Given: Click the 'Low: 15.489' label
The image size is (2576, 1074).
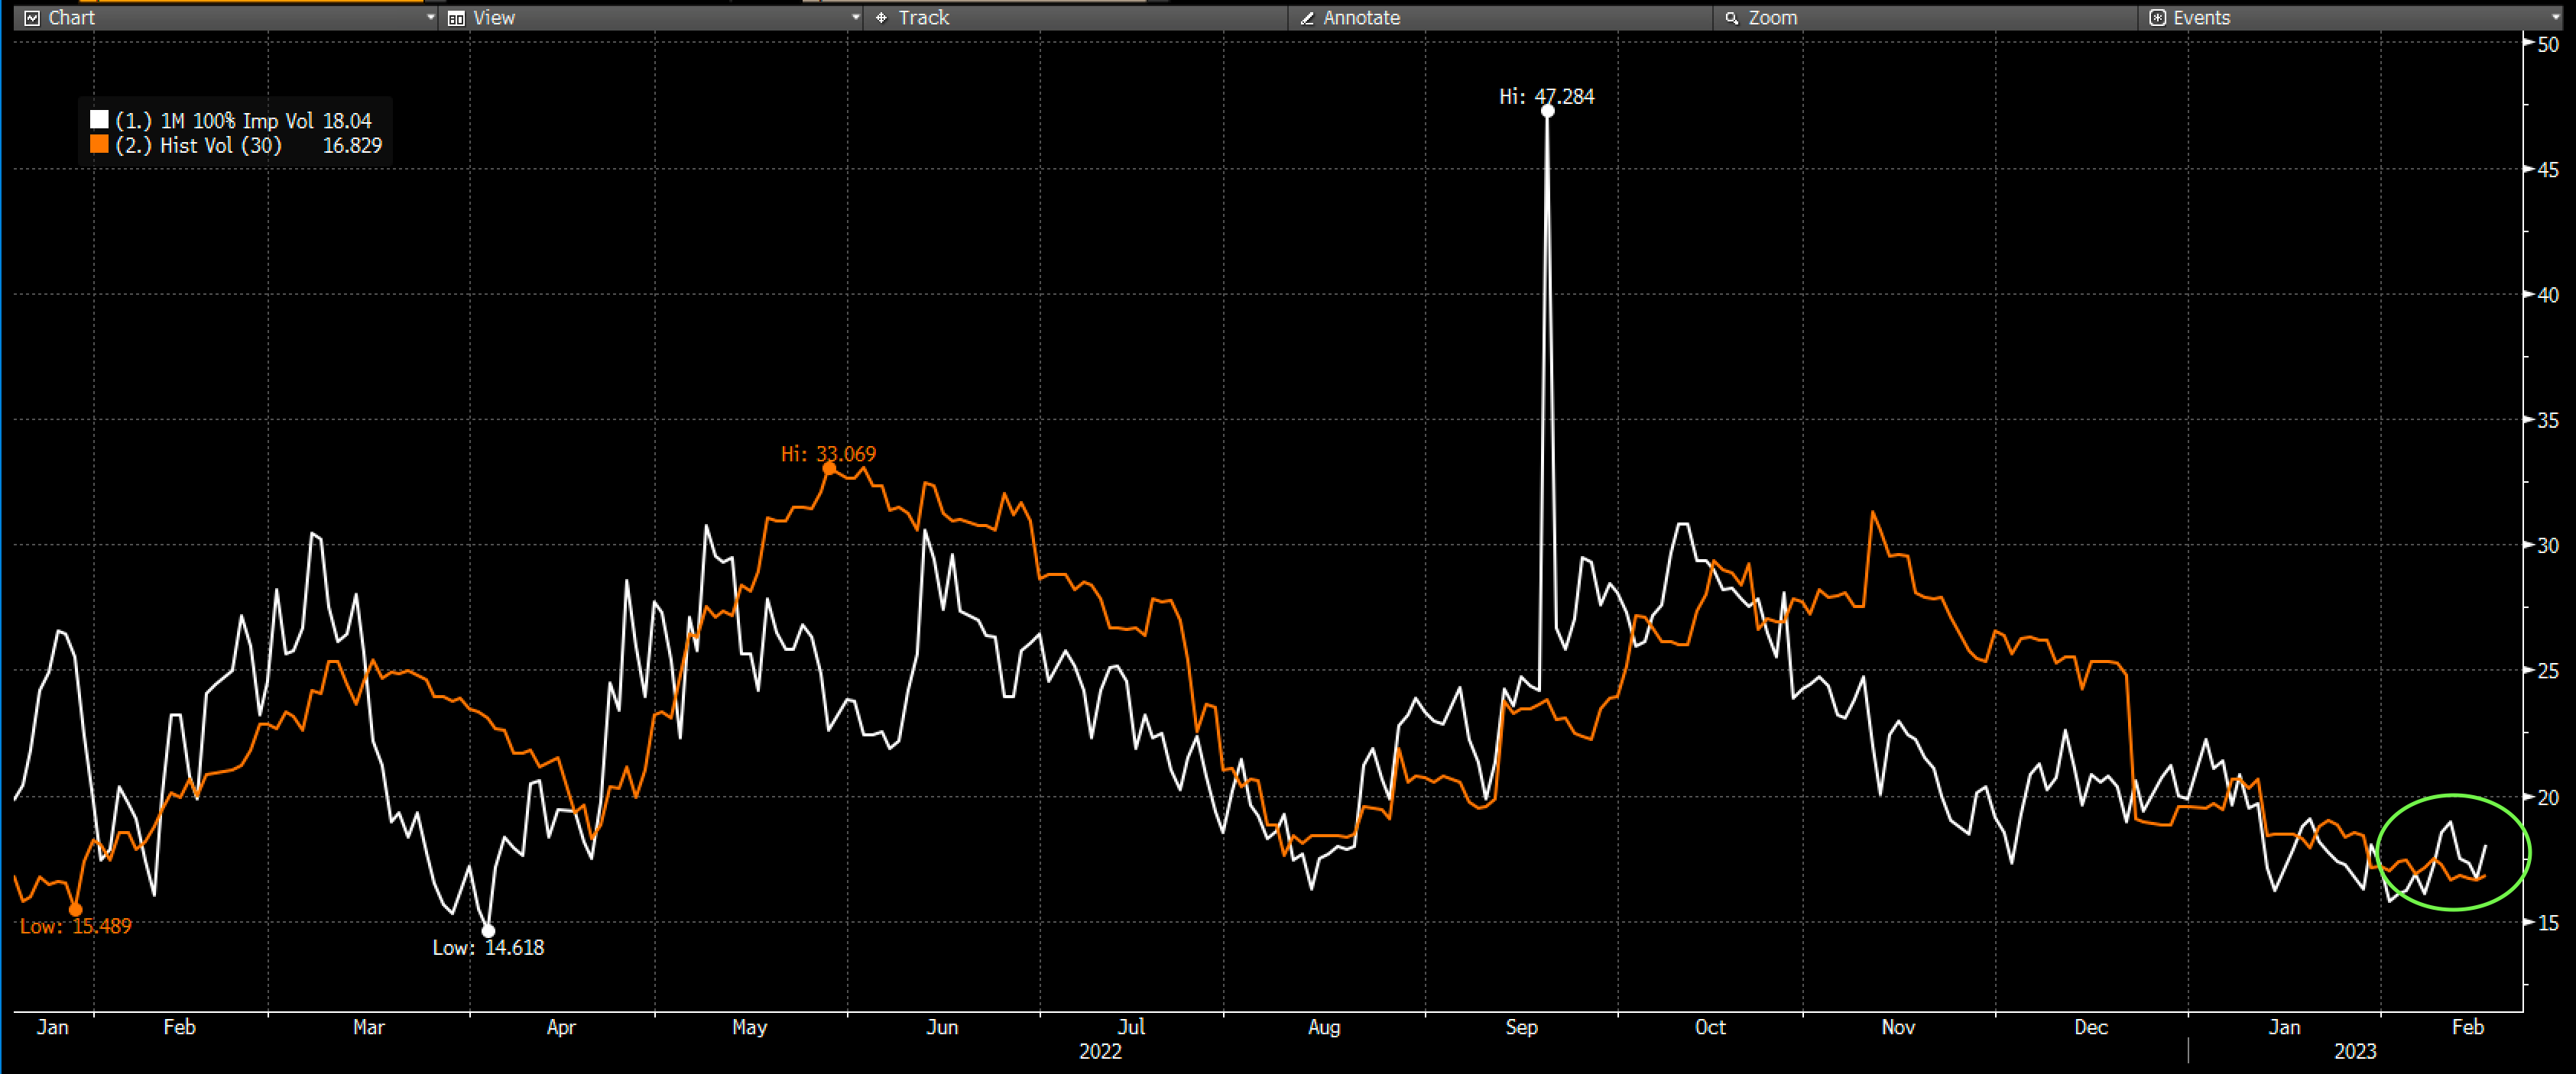Looking at the screenshot, I should pyautogui.click(x=76, y=926).
